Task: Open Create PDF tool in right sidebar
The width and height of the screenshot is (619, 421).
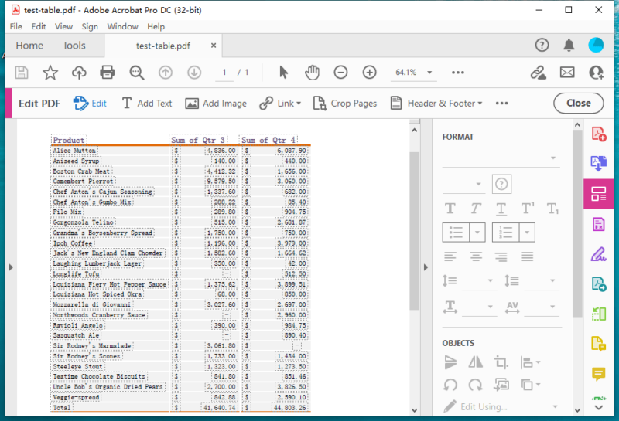Action: tap(598, 134)
